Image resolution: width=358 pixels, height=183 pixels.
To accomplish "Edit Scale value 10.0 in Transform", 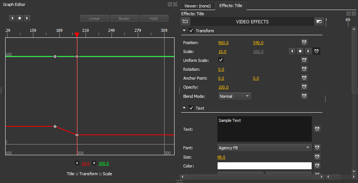I will pos(222,51).
